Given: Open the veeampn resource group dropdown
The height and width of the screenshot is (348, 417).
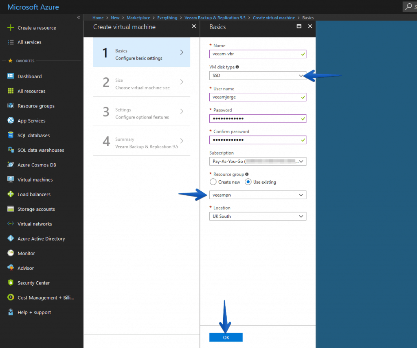Looking at the screenshot, I should click(x=258, y=195).
